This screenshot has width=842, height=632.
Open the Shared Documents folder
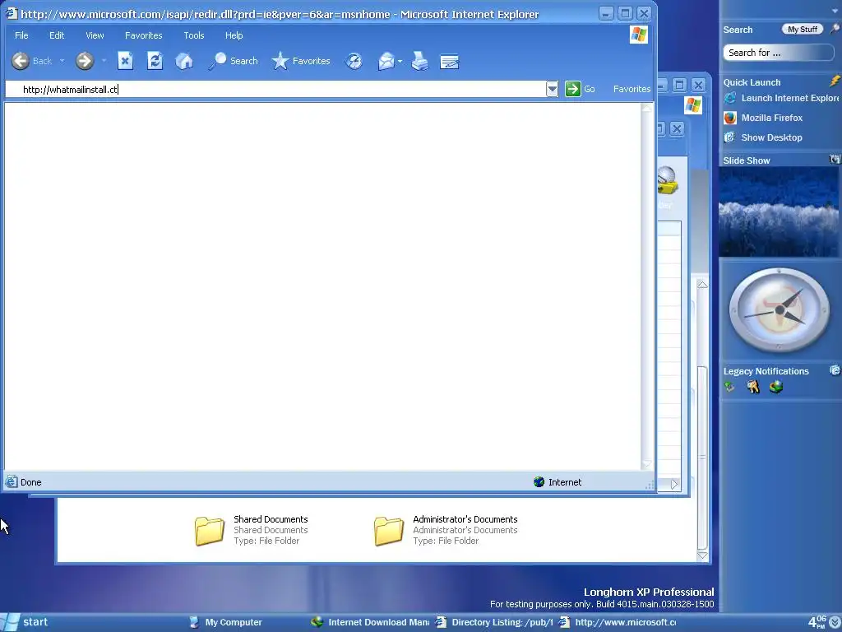[251, 530]
